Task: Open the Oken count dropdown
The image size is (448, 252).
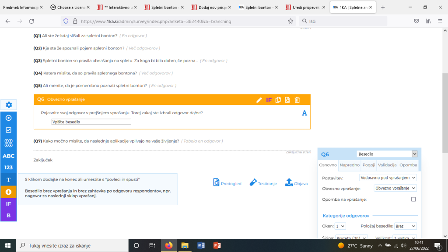Action: (340, 226)
